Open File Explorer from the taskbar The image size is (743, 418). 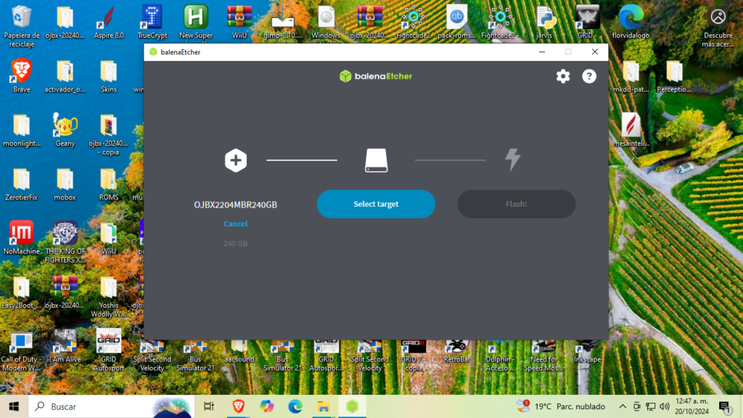[323, 406]
